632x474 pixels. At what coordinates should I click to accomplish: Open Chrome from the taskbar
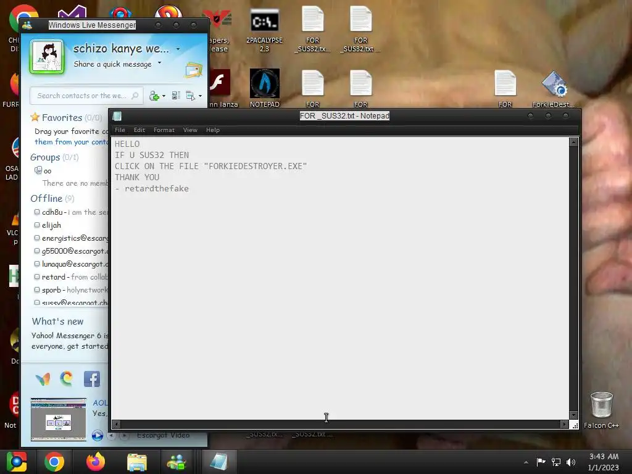tap(54, 462)
